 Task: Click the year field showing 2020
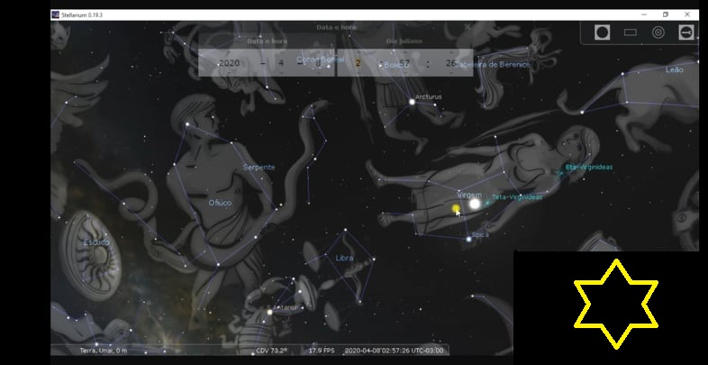click(229, 63)
